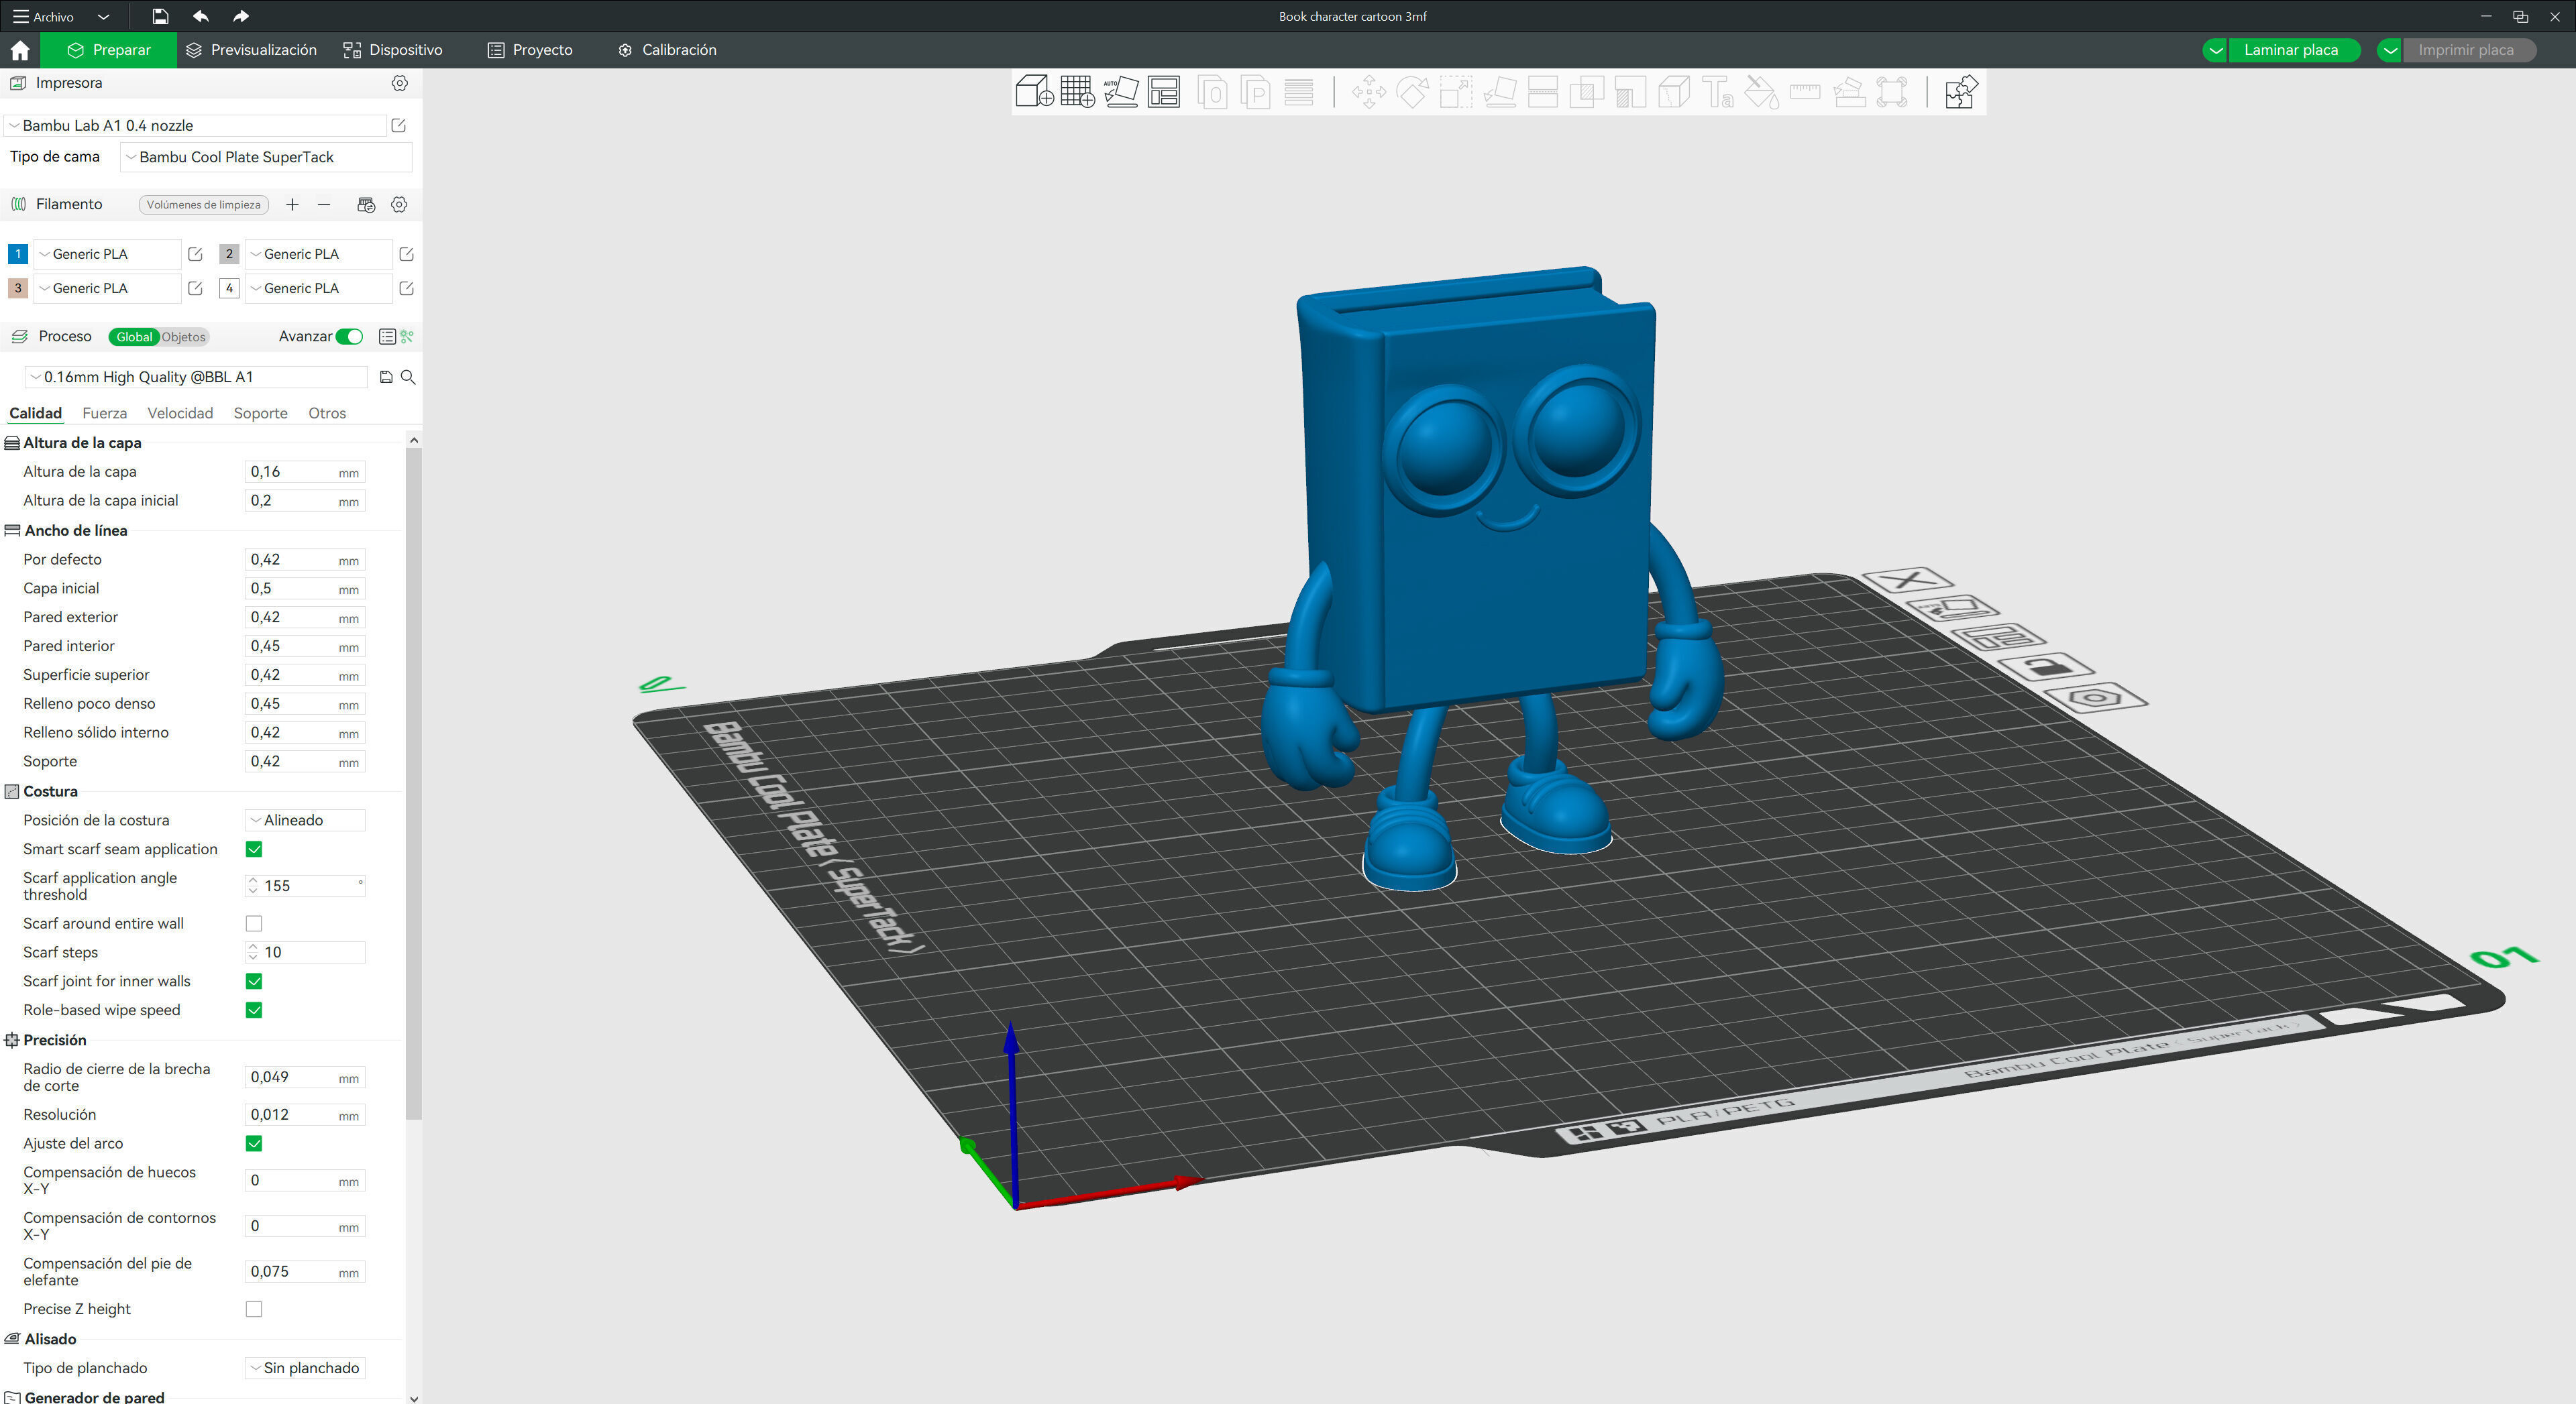Click the Auto orient icon

tap(1121, 92)
